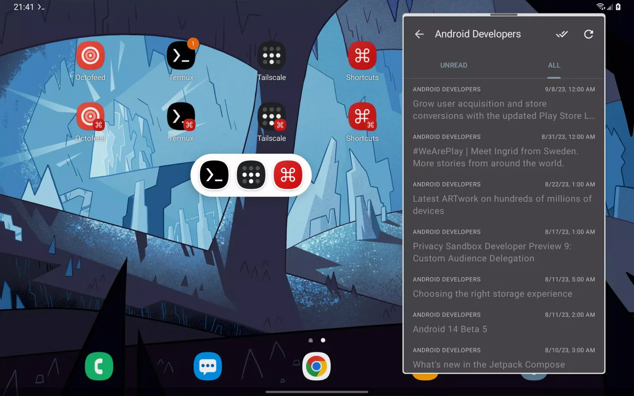Open Chrome from the dock
This screenshot has height=396, width=634.
(316, 366)
